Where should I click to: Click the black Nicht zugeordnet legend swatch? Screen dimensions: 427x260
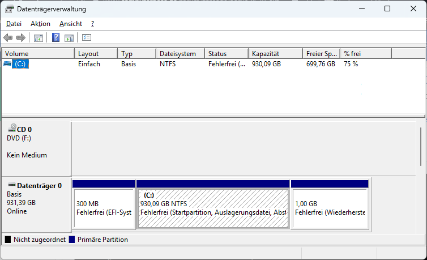click(8, 240)
